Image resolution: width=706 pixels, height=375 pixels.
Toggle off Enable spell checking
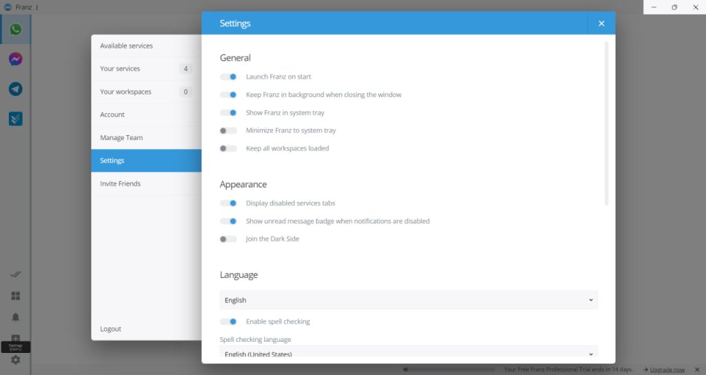(228, 322)
